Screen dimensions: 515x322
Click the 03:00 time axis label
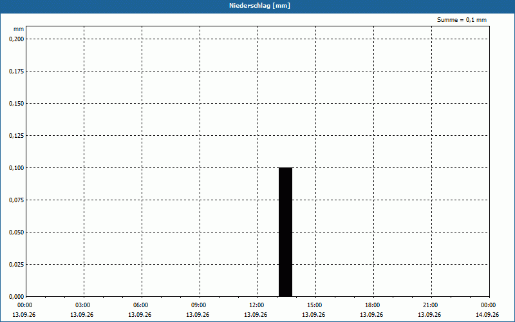tap(82, 305)
